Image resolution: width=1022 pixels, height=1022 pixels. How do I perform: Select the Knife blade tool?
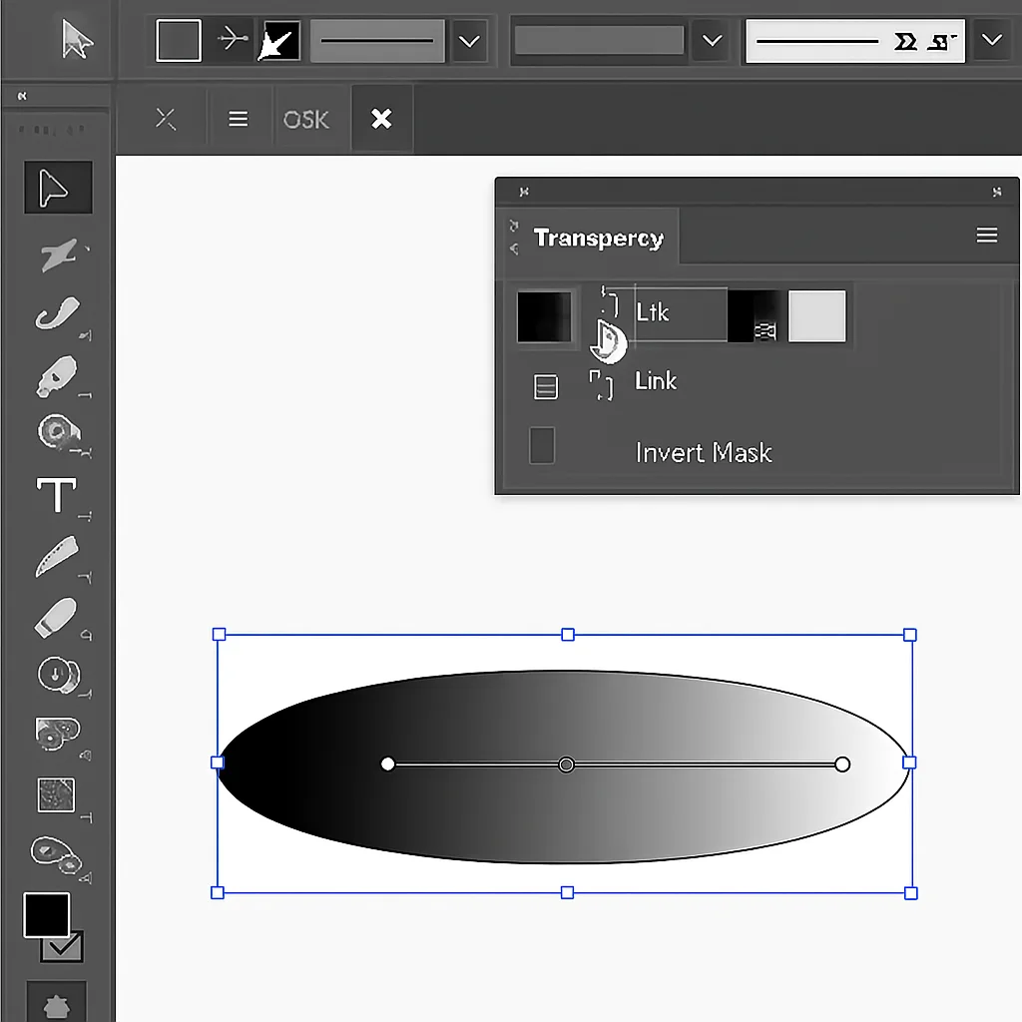pos(57,556)
